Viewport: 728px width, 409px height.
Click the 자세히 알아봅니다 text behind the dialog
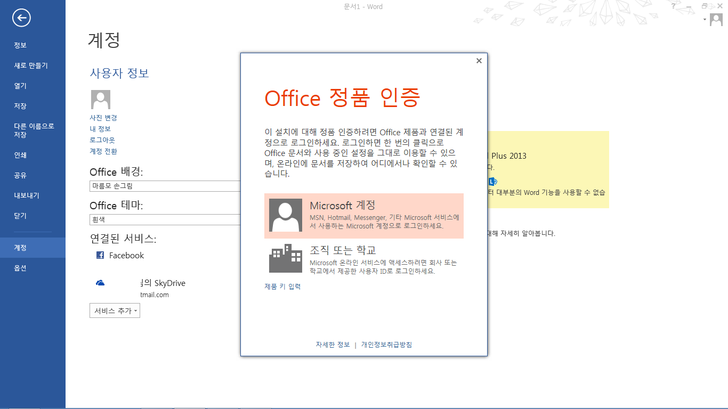pos(529,233)
